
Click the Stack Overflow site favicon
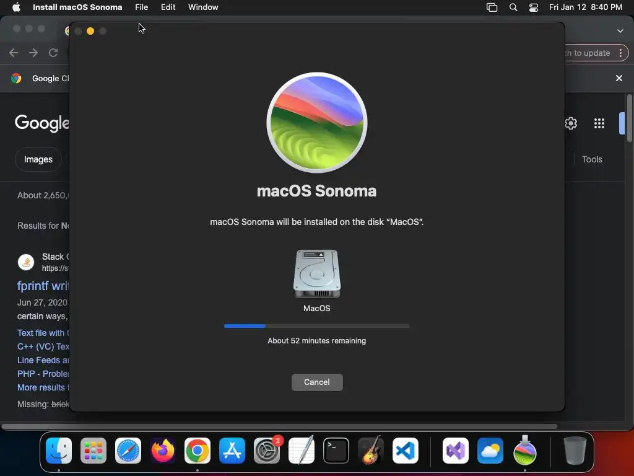pos(26,262)
